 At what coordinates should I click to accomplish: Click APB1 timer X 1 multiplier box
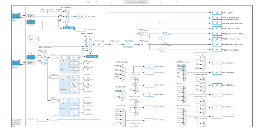click(x=162, y=39)
